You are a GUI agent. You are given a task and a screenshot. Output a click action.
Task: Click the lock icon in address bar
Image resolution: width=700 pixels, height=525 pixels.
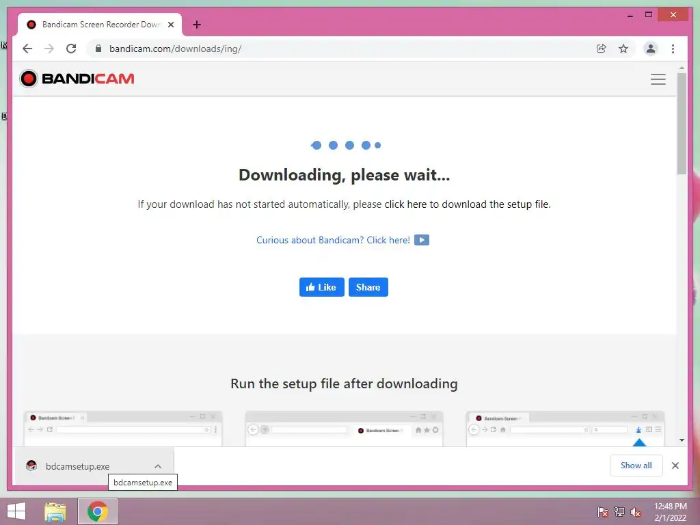[98, 49]
